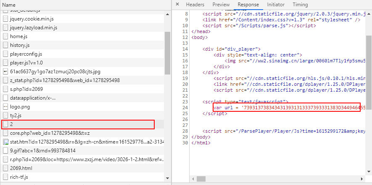
Task: Switch to the Headers tab
Action: tap(195, 5)
